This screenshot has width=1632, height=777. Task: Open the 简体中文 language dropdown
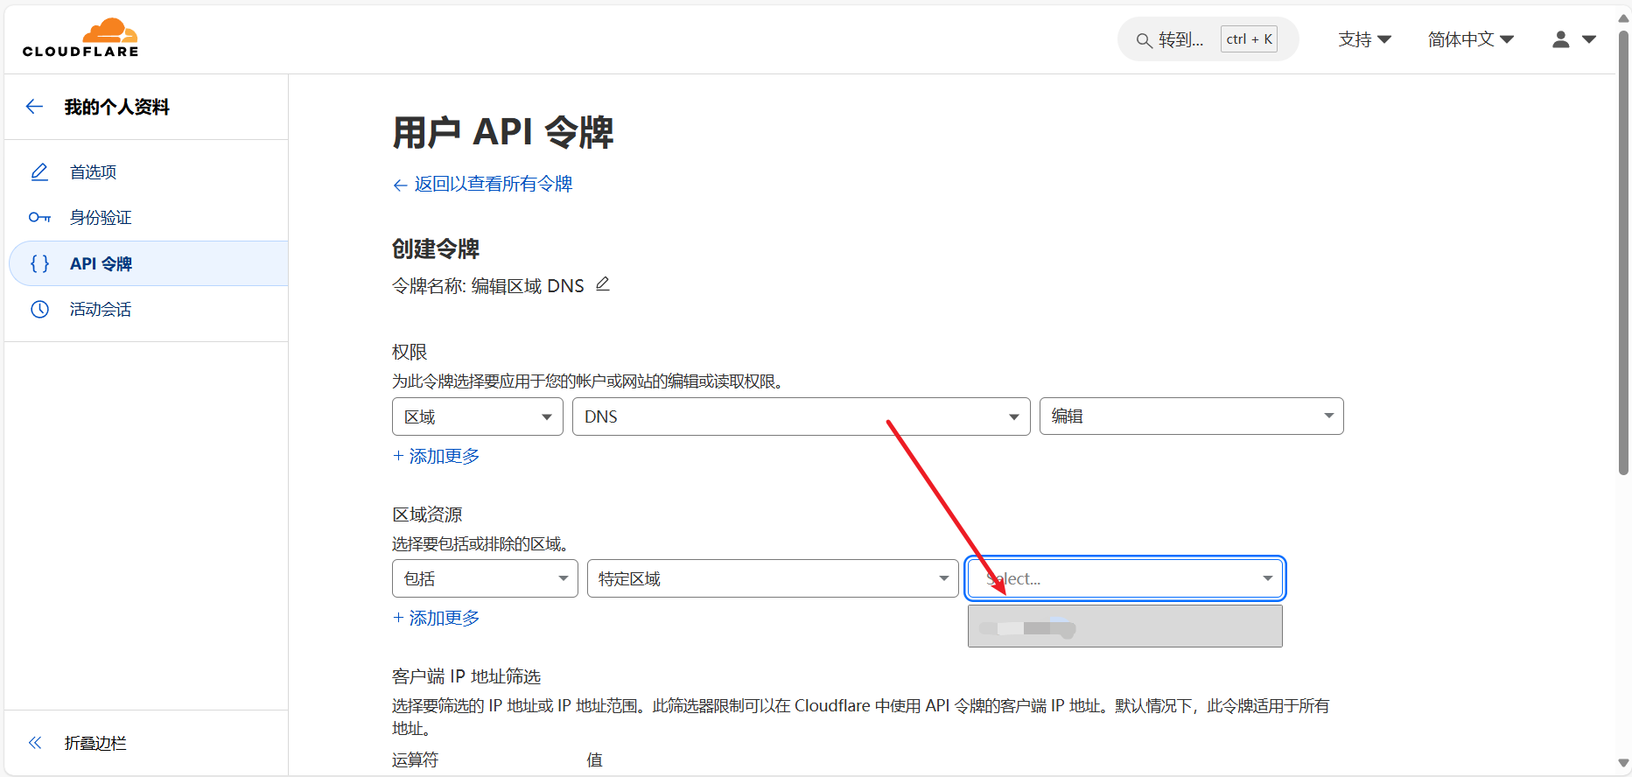point(1470,39)
